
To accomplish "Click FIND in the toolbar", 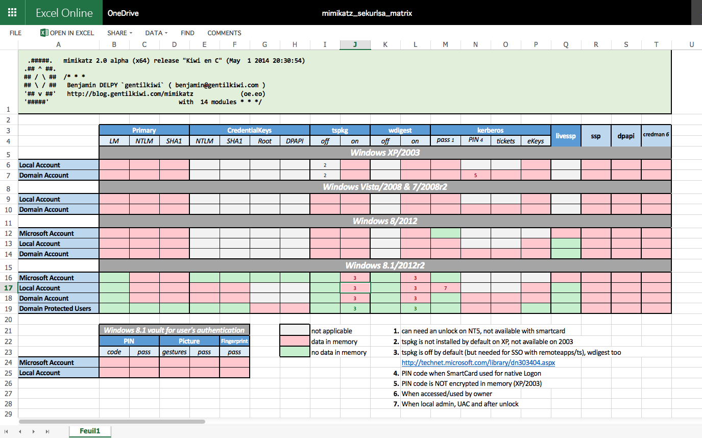I will (187, 33).
